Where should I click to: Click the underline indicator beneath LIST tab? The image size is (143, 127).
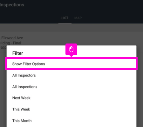point(65,23)
